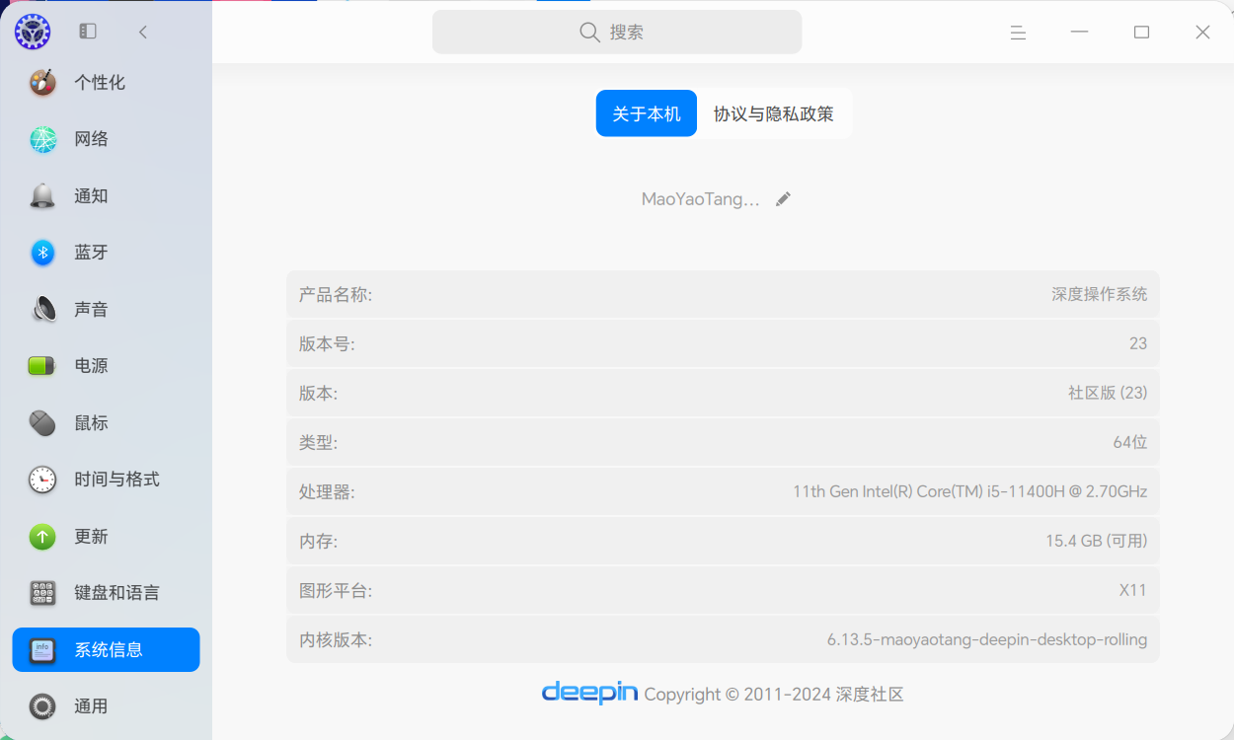Click the 图形平台 label

tap(336, 591)
